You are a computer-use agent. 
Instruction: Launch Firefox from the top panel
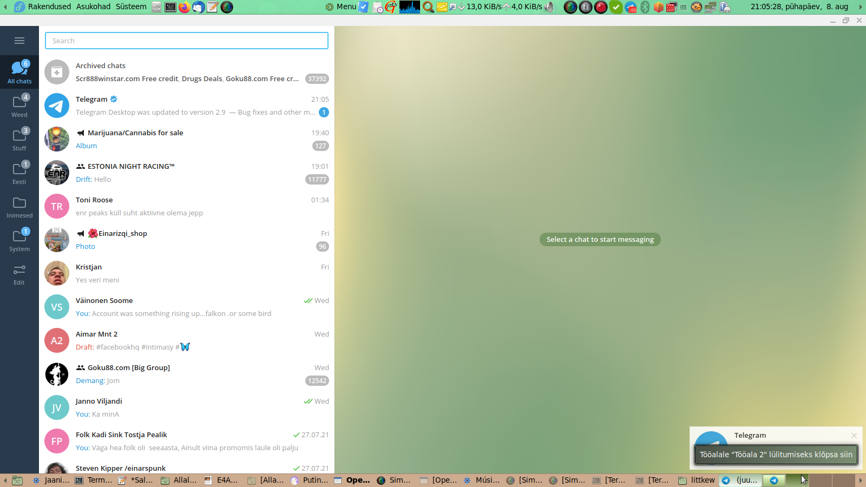[185, 7]
